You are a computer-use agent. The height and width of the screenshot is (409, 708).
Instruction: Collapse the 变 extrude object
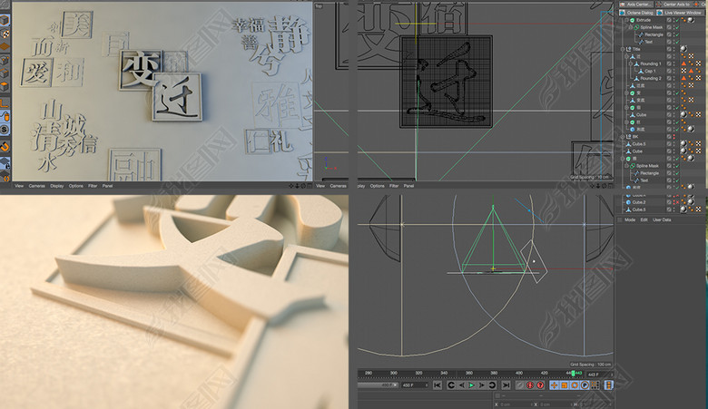tap(626, 93)
